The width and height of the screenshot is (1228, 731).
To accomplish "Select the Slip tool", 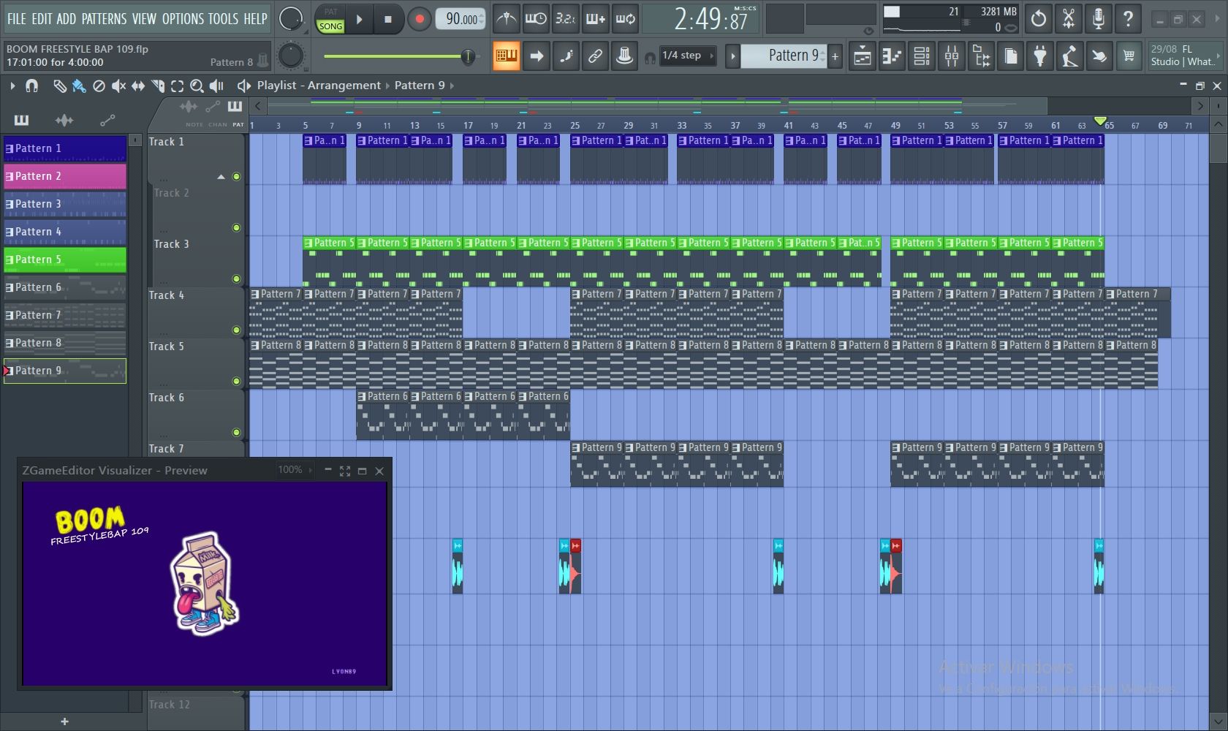I will tap(138, 86).
